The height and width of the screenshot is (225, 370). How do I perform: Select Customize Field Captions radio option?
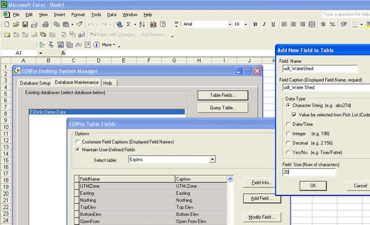(x=78, y=142)
